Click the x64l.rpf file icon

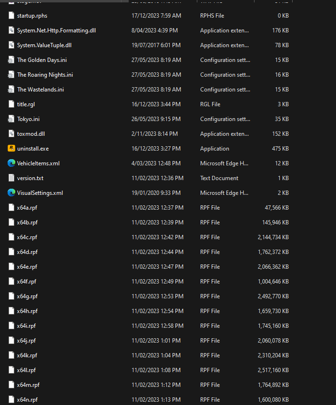(11, 370)
